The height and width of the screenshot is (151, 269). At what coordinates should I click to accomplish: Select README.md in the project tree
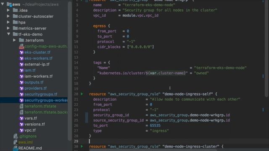[x=30, y=148]
